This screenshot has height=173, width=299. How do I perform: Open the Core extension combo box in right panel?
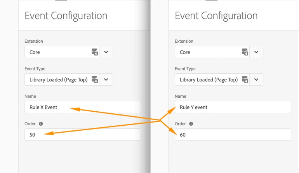219,52
